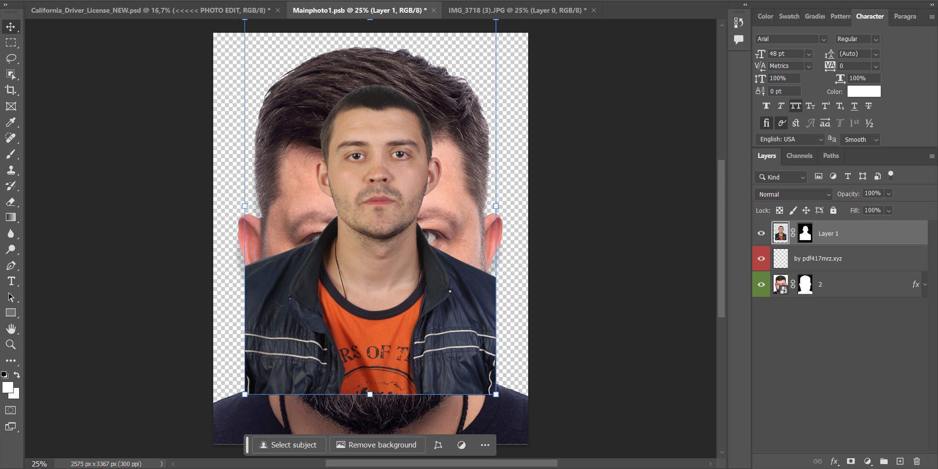
Task: Open the Arial font family dropdown
Action: click(x=824, y=39)
